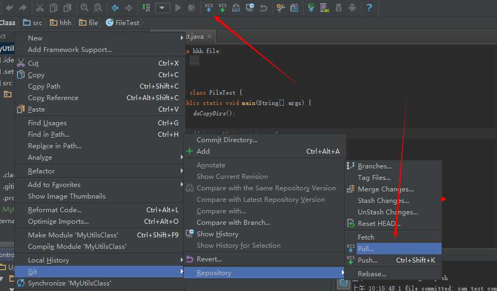Click the Help question mark icon
The image size is (497, 291).
pyautogui.click(x=369, y=8)
